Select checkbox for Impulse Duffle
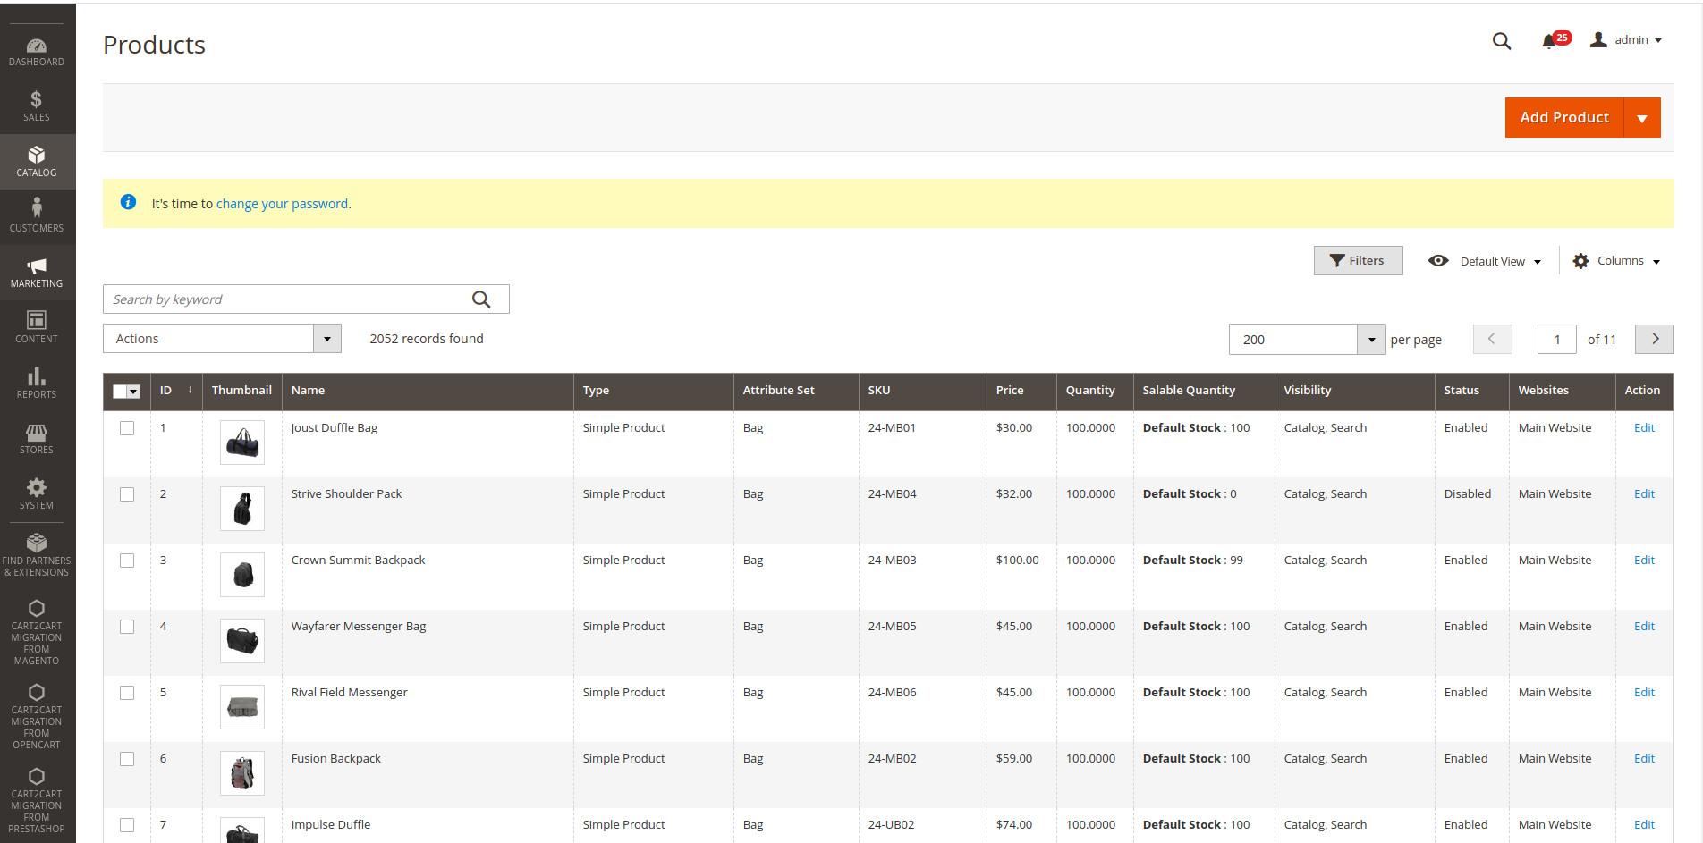Viewport: 1703px width, 843px height. (127, 825)
